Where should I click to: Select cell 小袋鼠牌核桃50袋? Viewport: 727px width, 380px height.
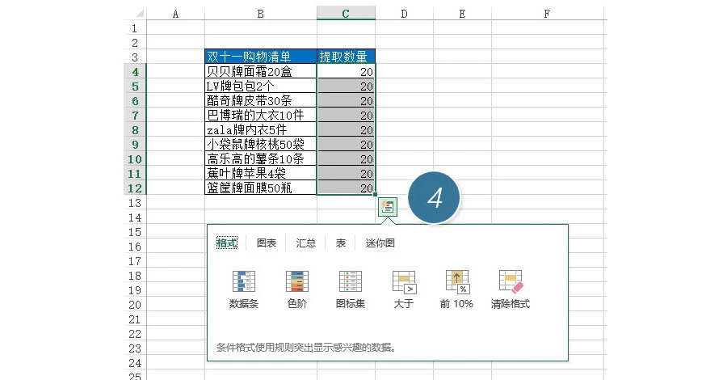pos(261,144)
